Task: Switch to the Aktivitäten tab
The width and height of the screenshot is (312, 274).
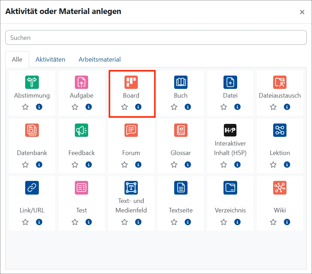Action: coord(50,59)
